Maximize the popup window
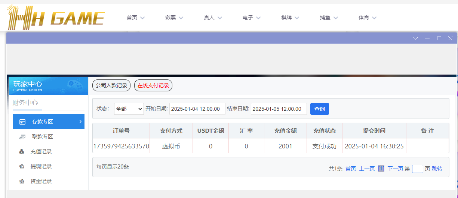Image resolution: width=458 pixels, height=198 pixels. [439, 38]
